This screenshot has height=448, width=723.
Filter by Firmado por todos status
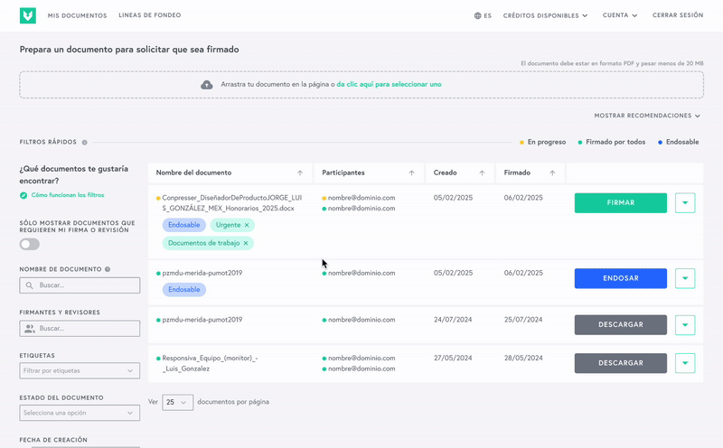click(612, 142)
